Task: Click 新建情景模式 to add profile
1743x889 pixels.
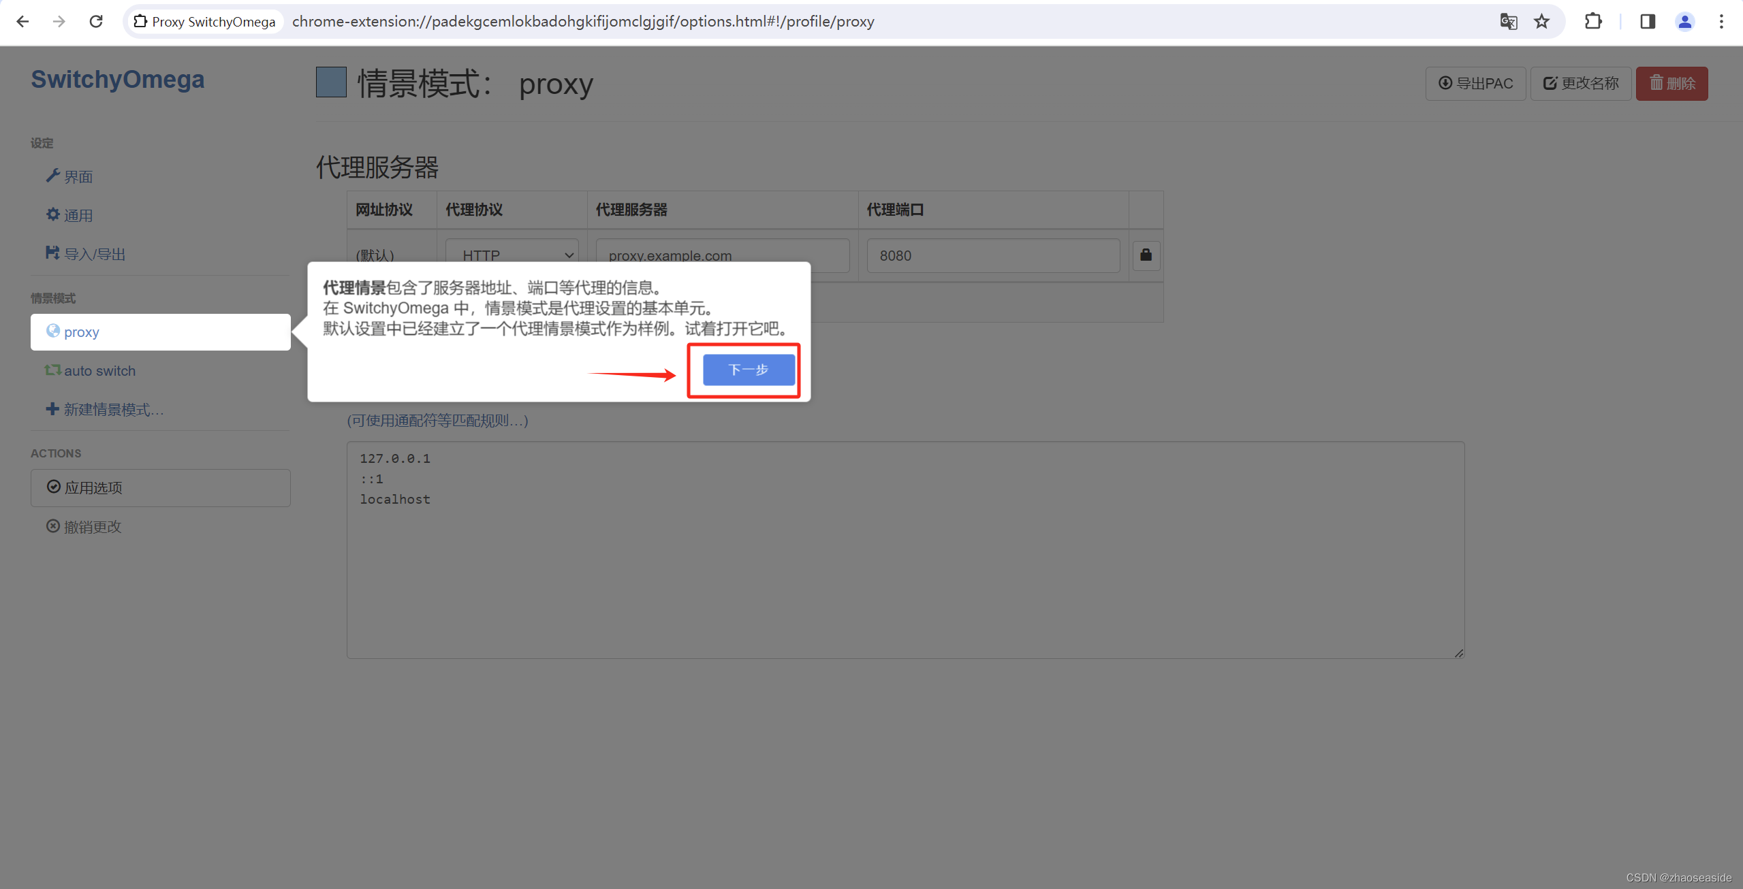Action: point(105,410)
